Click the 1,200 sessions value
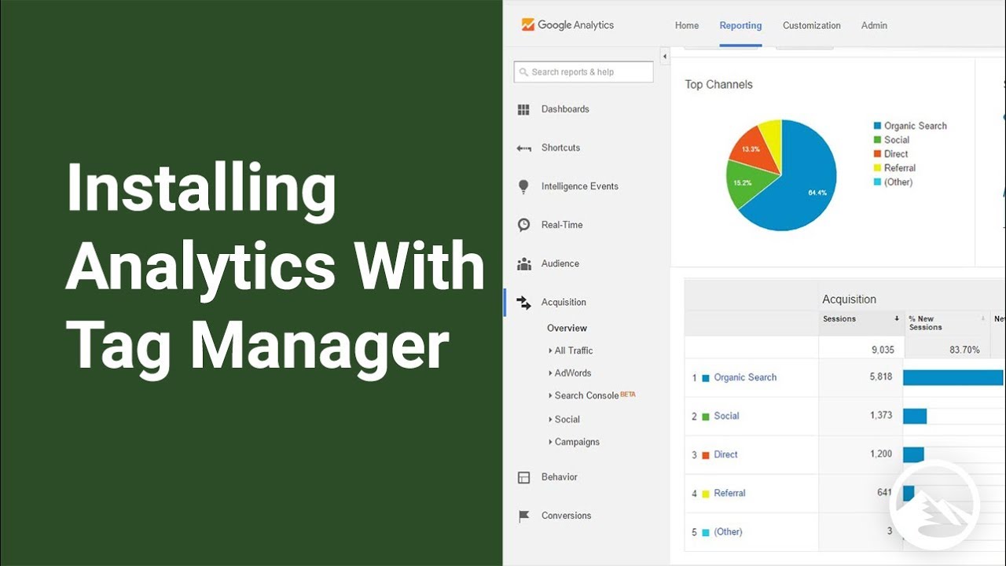Image resolution: width=1006 pixels, height=566 pixels. [881, 454]
